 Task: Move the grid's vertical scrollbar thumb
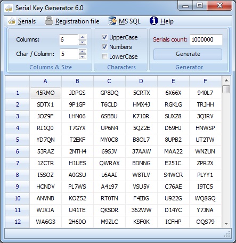pyautogui.click(x=226, y=89)
